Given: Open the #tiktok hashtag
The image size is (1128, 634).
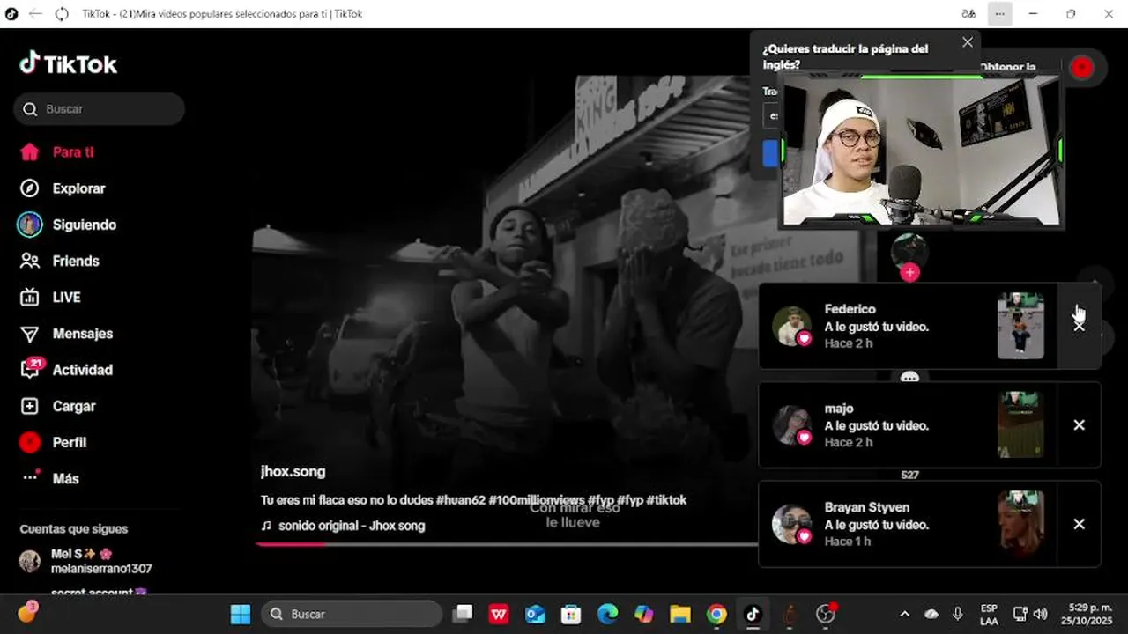Looking at the screenshot, I should (666, 500).
